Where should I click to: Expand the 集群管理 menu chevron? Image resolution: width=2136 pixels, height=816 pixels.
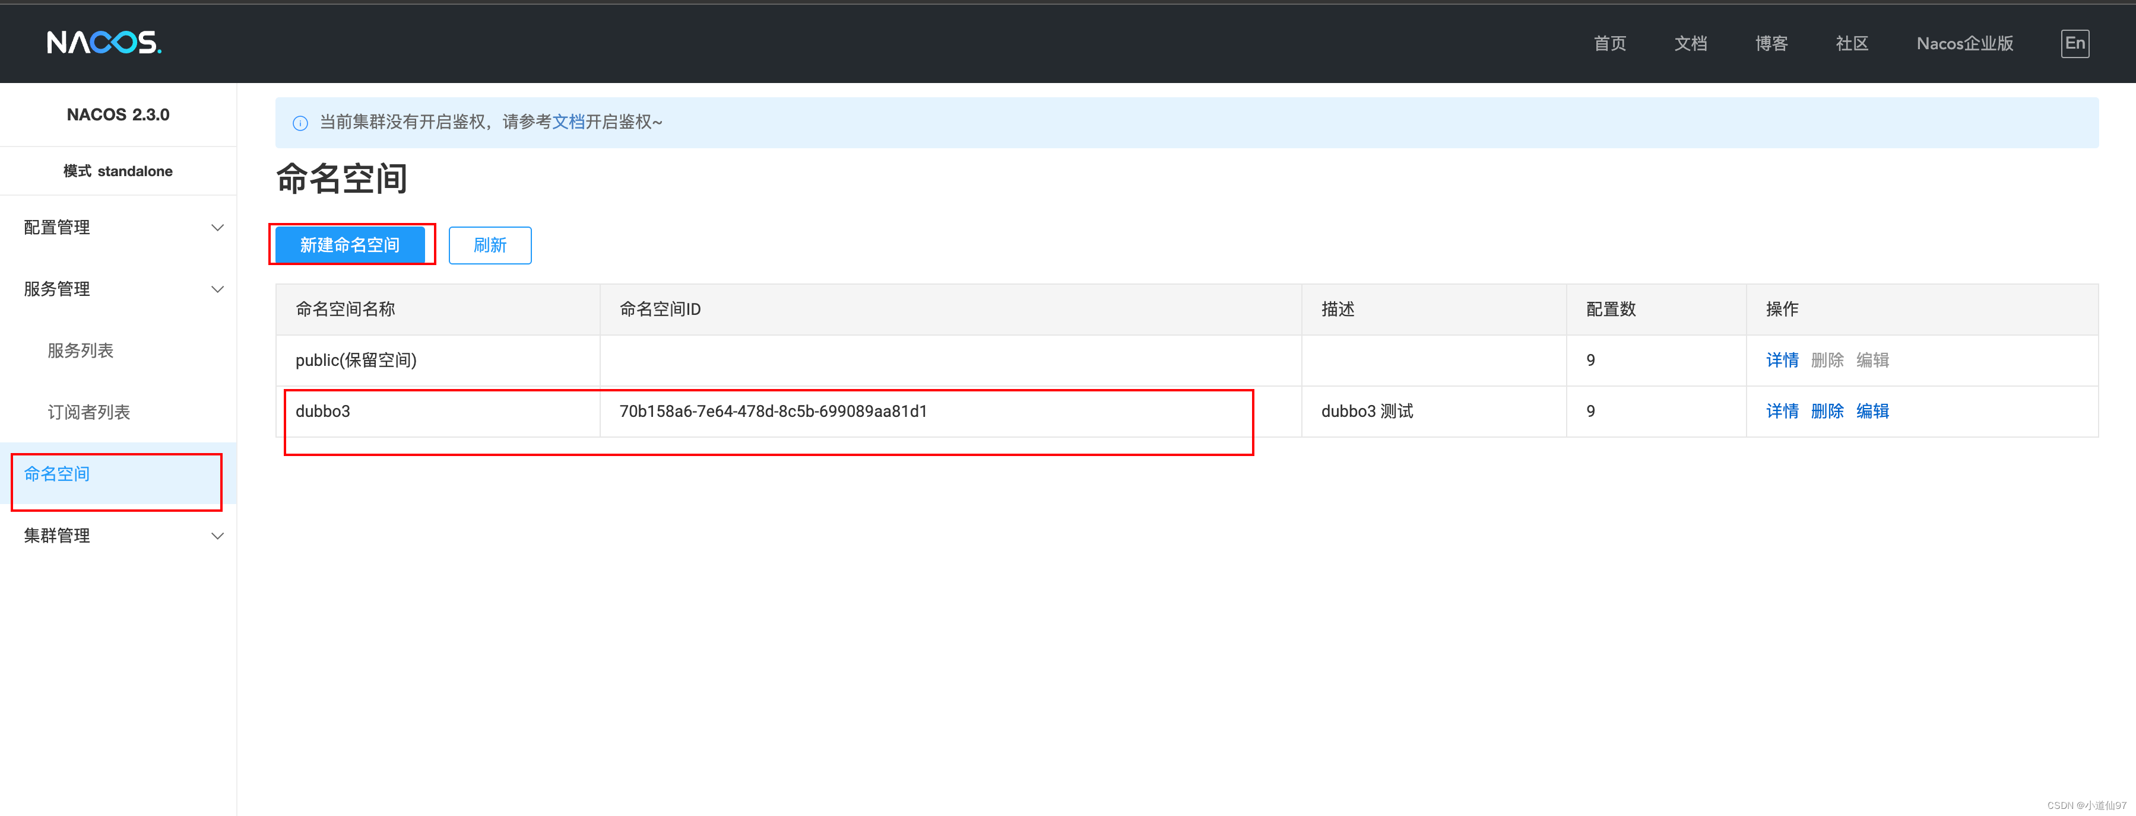click(217, 535)
